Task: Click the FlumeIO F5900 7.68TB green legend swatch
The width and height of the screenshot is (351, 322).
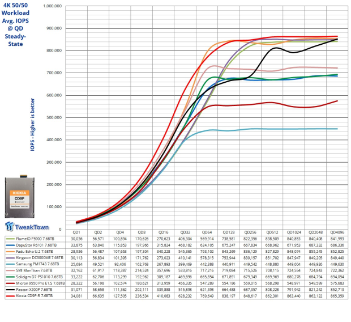Action: [10, 239]
